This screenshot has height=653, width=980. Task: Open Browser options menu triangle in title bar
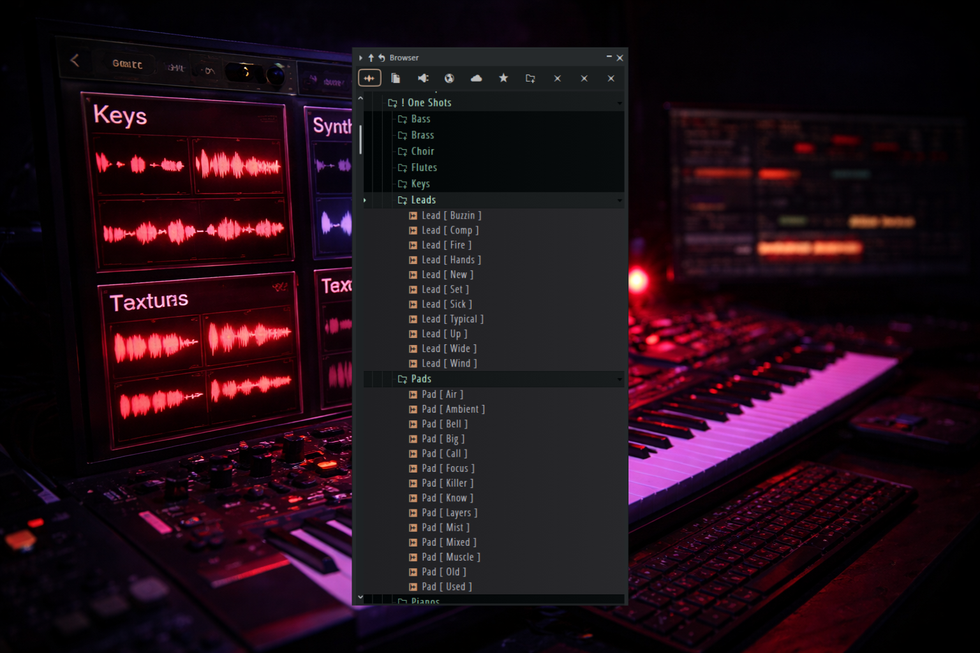(361, 57)
